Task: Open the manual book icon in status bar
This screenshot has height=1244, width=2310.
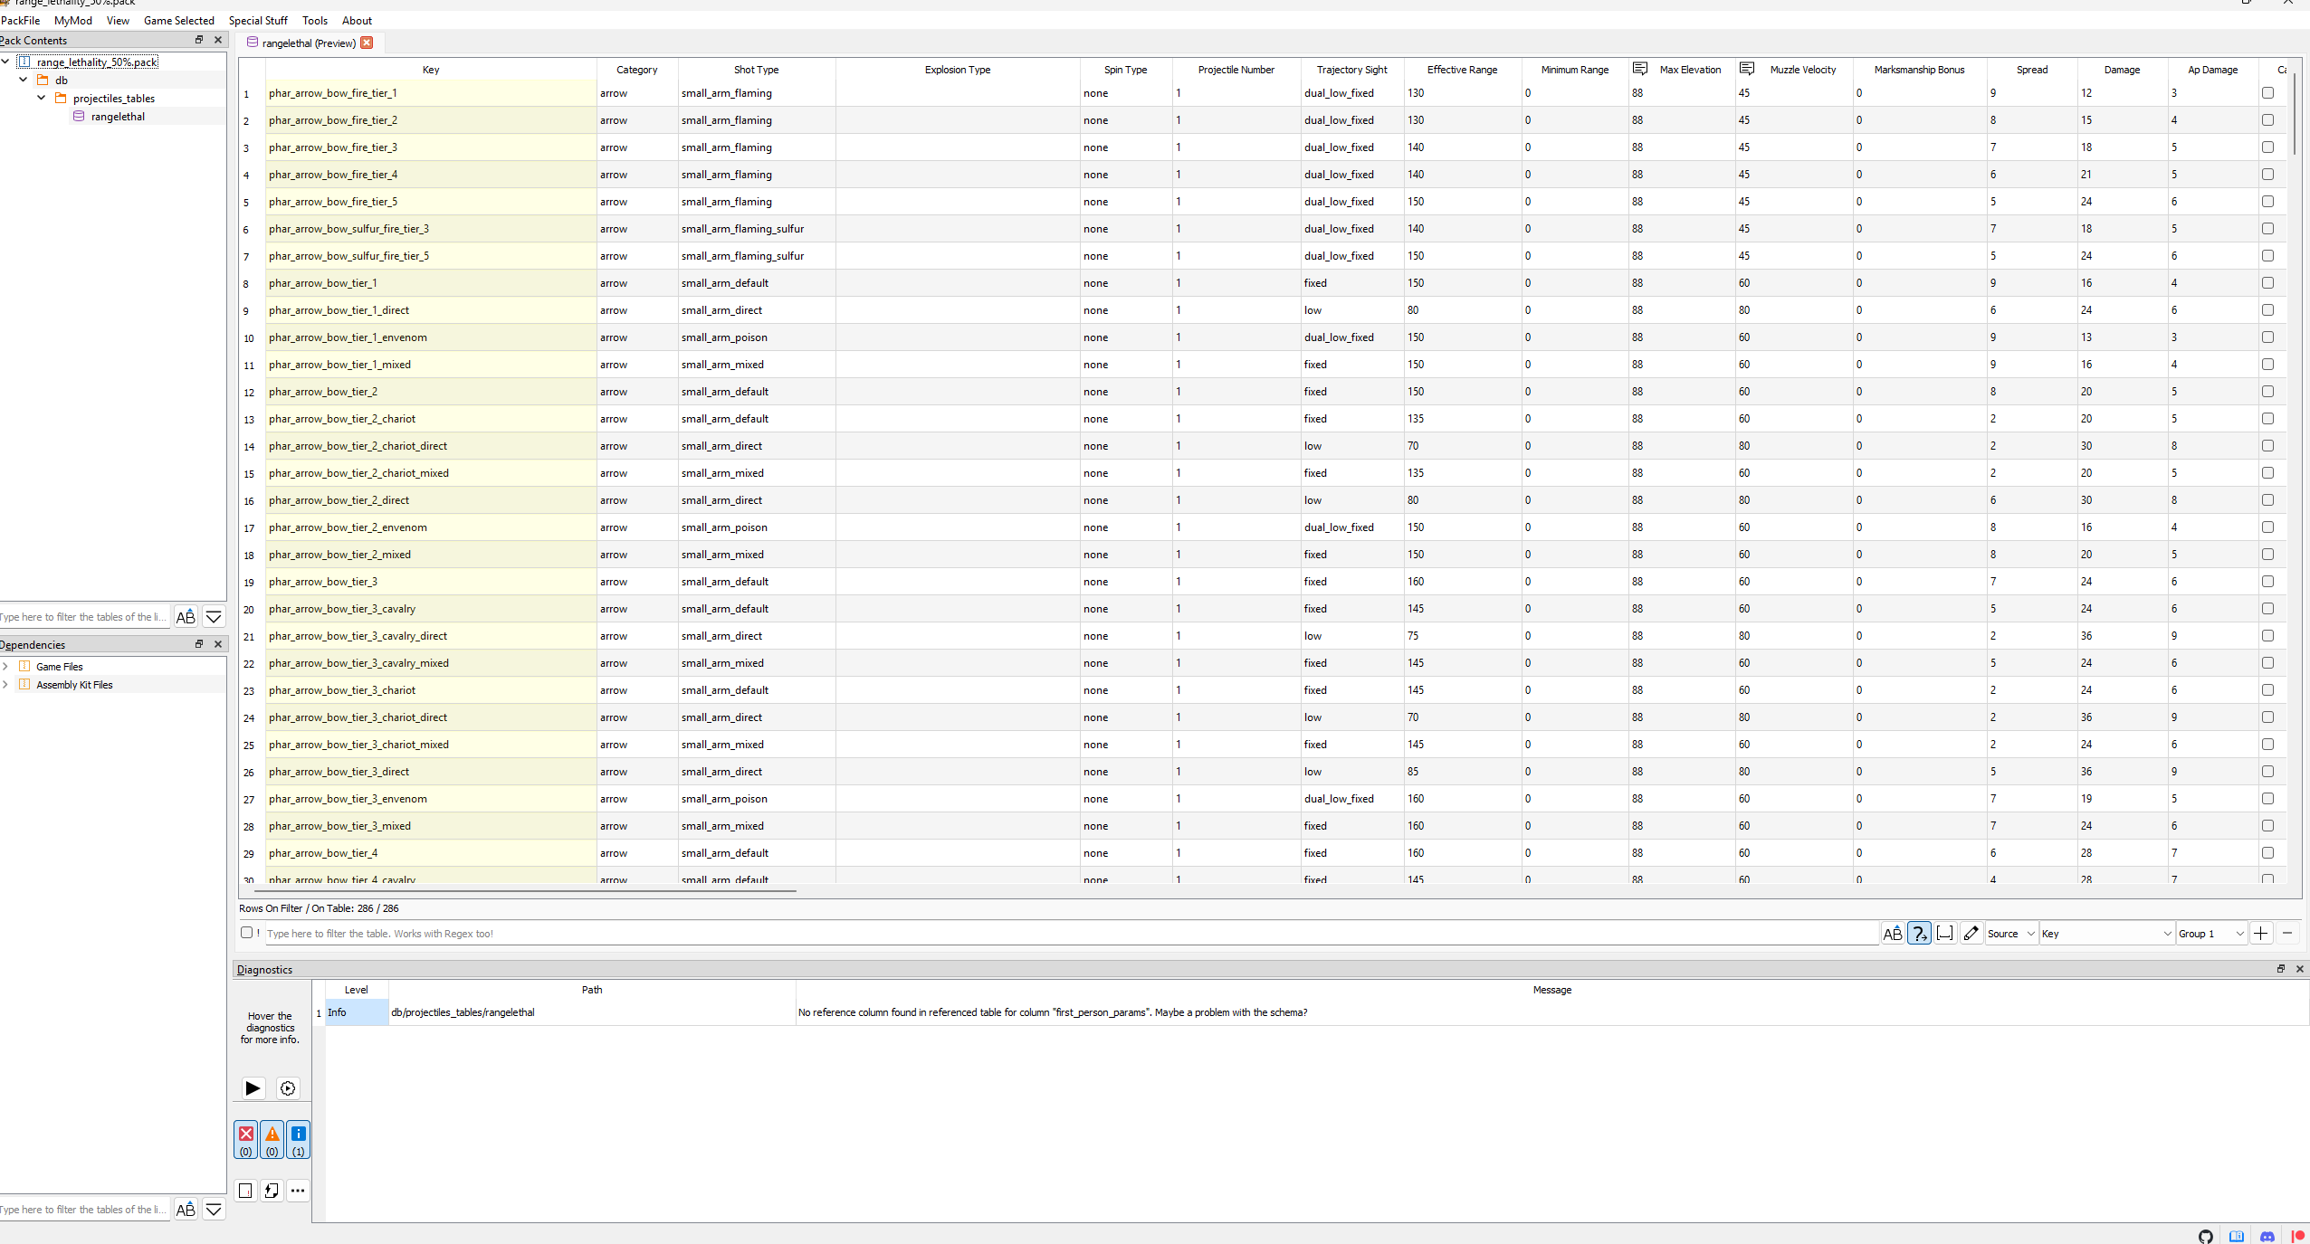Action: click(x=2237, y=1236)
